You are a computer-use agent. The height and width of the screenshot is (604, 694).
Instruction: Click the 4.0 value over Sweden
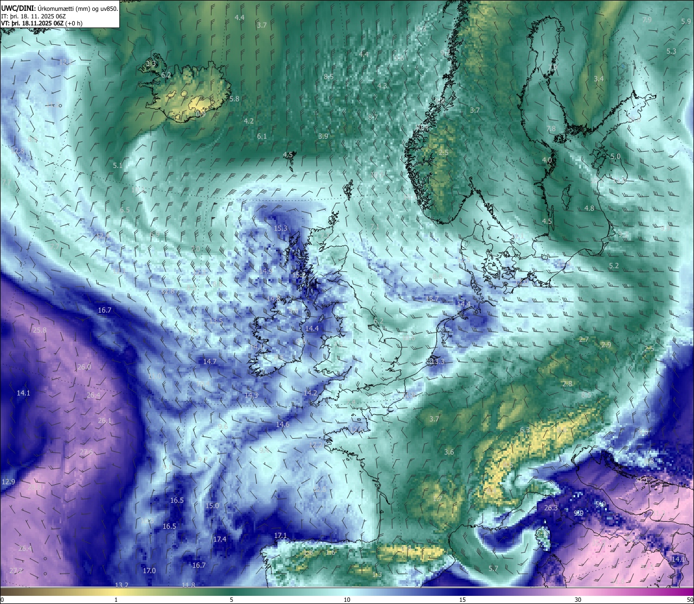click(x=547, y=160)
